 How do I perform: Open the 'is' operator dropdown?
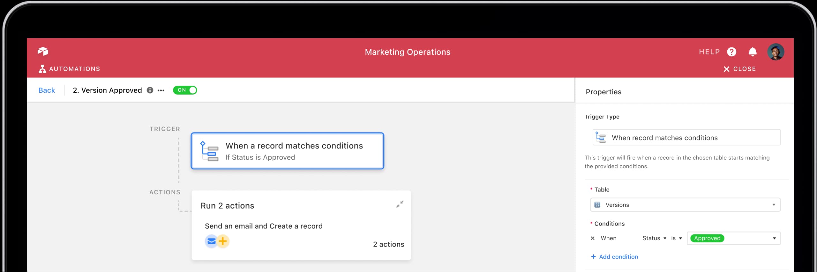676,238
